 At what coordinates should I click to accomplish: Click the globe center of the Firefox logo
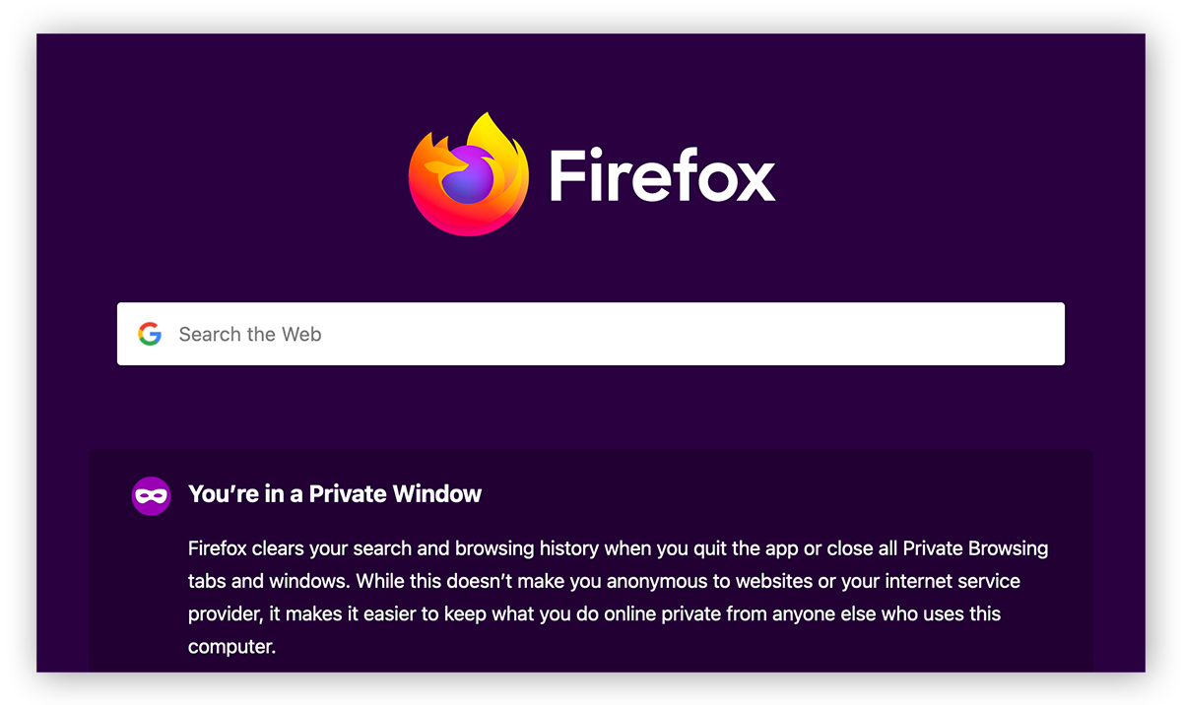pos(471,180)
